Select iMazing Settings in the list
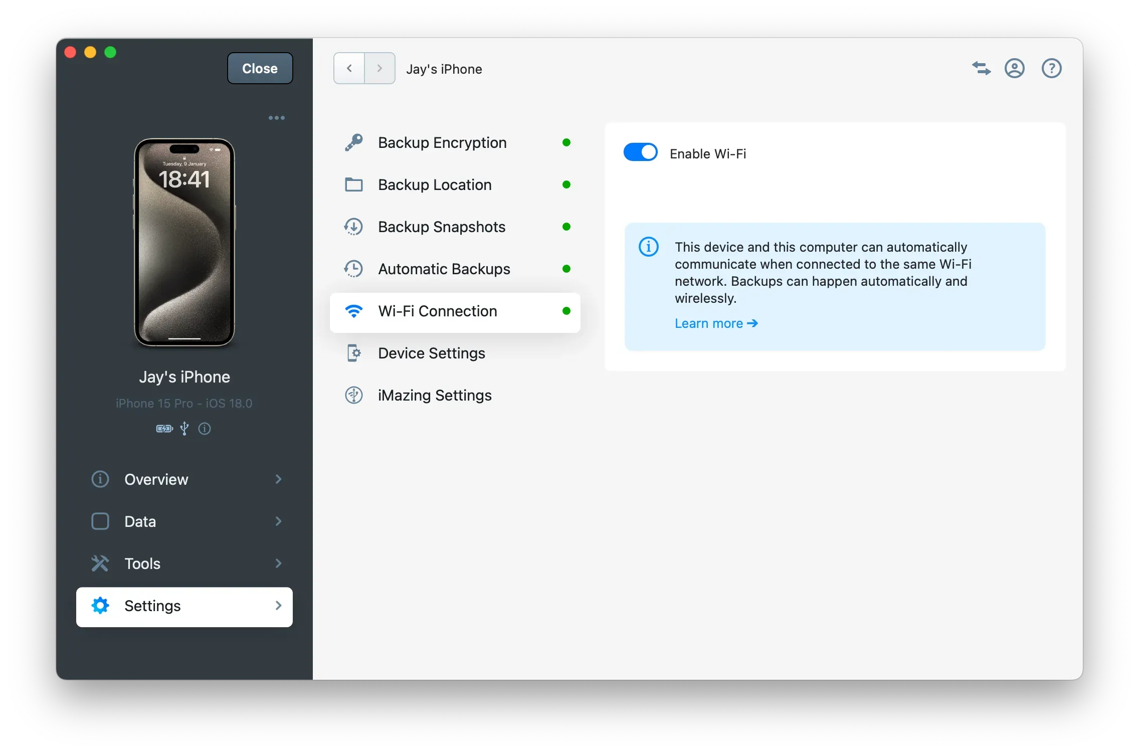Screen dimensions: 1139x754 click(x=434, y=395)
